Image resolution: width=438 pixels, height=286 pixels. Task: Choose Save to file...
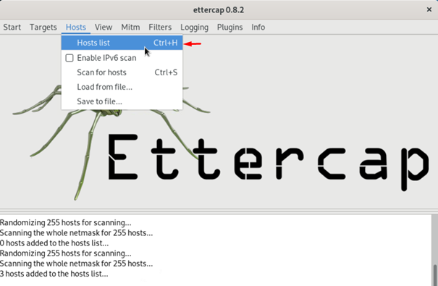point(122,101)
